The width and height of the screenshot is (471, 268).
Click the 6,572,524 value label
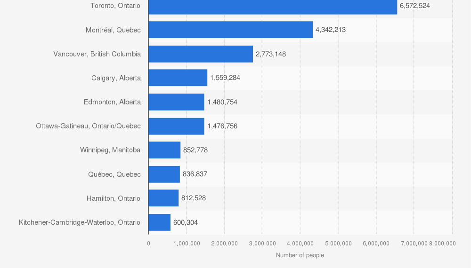[x=414, y=6]
